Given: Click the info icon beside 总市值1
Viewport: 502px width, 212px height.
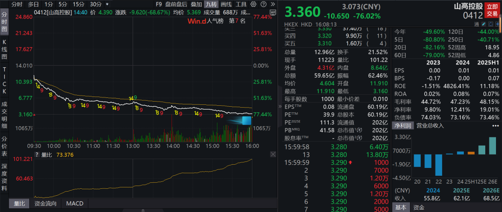Looking at the screenshot, I should coord(359,130).
